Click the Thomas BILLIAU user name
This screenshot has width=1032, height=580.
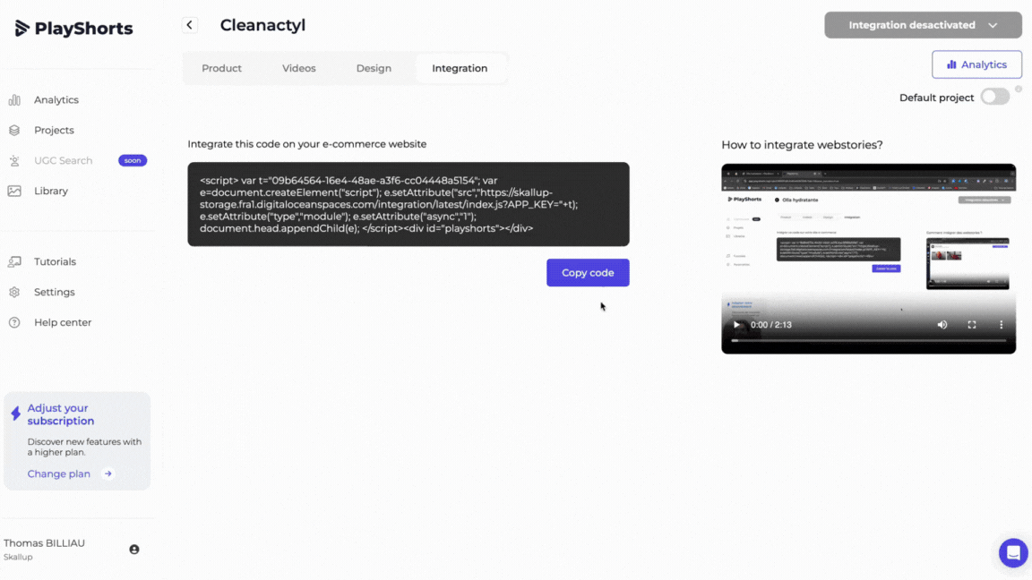click(44, 543)
